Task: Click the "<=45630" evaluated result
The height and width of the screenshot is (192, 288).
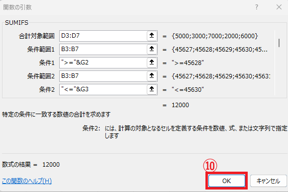Action: point(188,90)
